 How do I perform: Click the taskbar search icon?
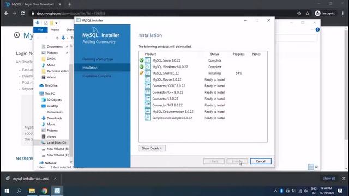point(19,191)
